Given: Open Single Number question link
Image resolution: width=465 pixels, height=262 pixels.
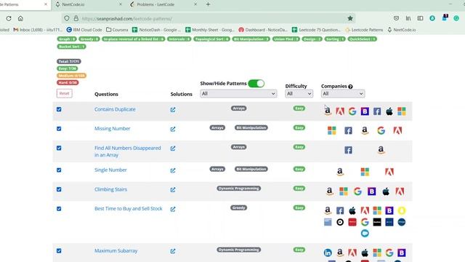Looking at the screenshot, I should pyautogui.click(x=110, y=170).
